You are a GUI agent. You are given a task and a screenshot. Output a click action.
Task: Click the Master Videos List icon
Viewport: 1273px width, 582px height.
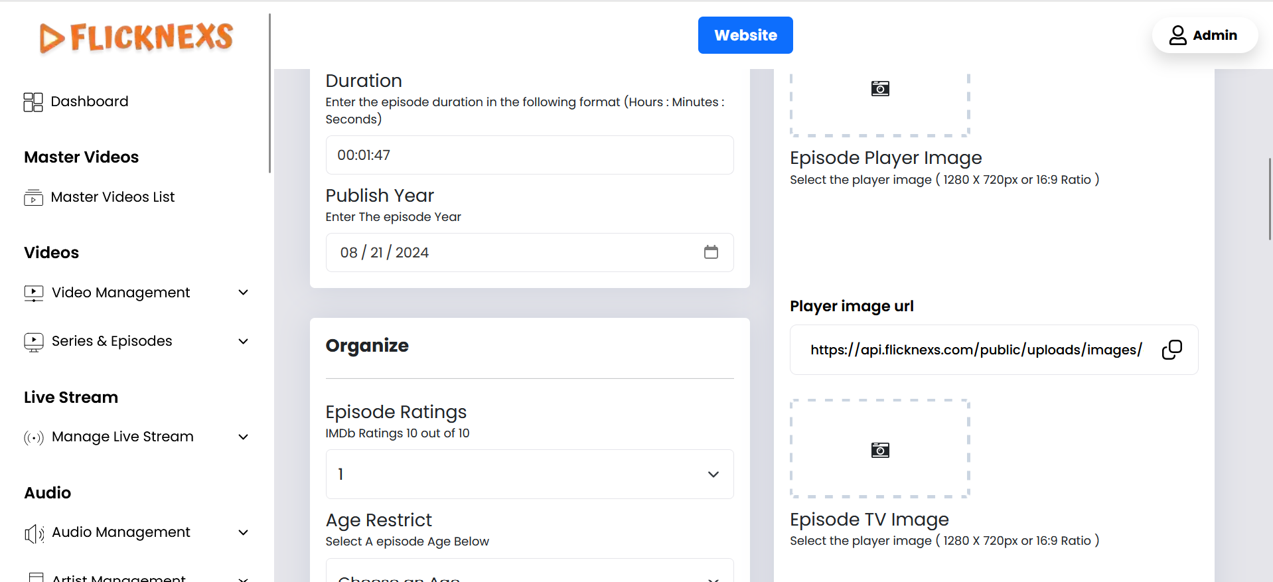coord(33,198)
